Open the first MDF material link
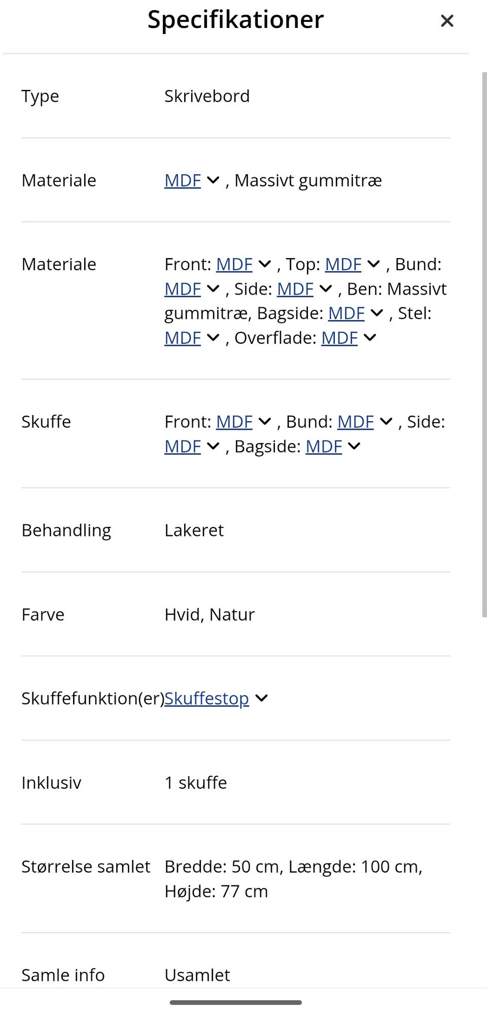Image resolution: width=487 pixels, height=1017 pixels. [x=182, y=180]
